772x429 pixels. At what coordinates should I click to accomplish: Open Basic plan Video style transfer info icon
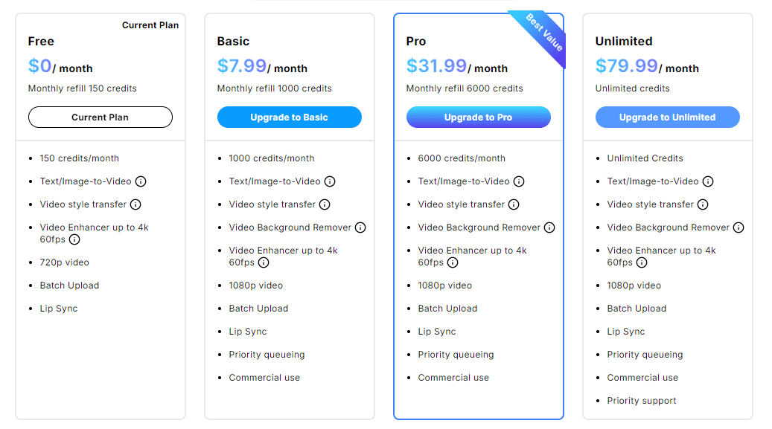pos(325,204)
